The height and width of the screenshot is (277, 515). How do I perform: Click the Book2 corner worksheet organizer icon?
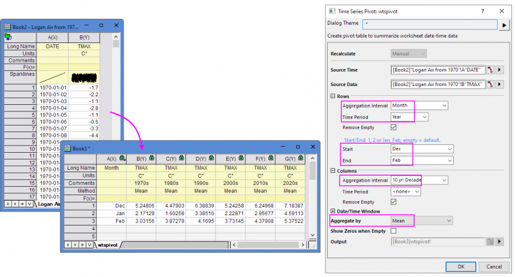[x=8, y=36]
